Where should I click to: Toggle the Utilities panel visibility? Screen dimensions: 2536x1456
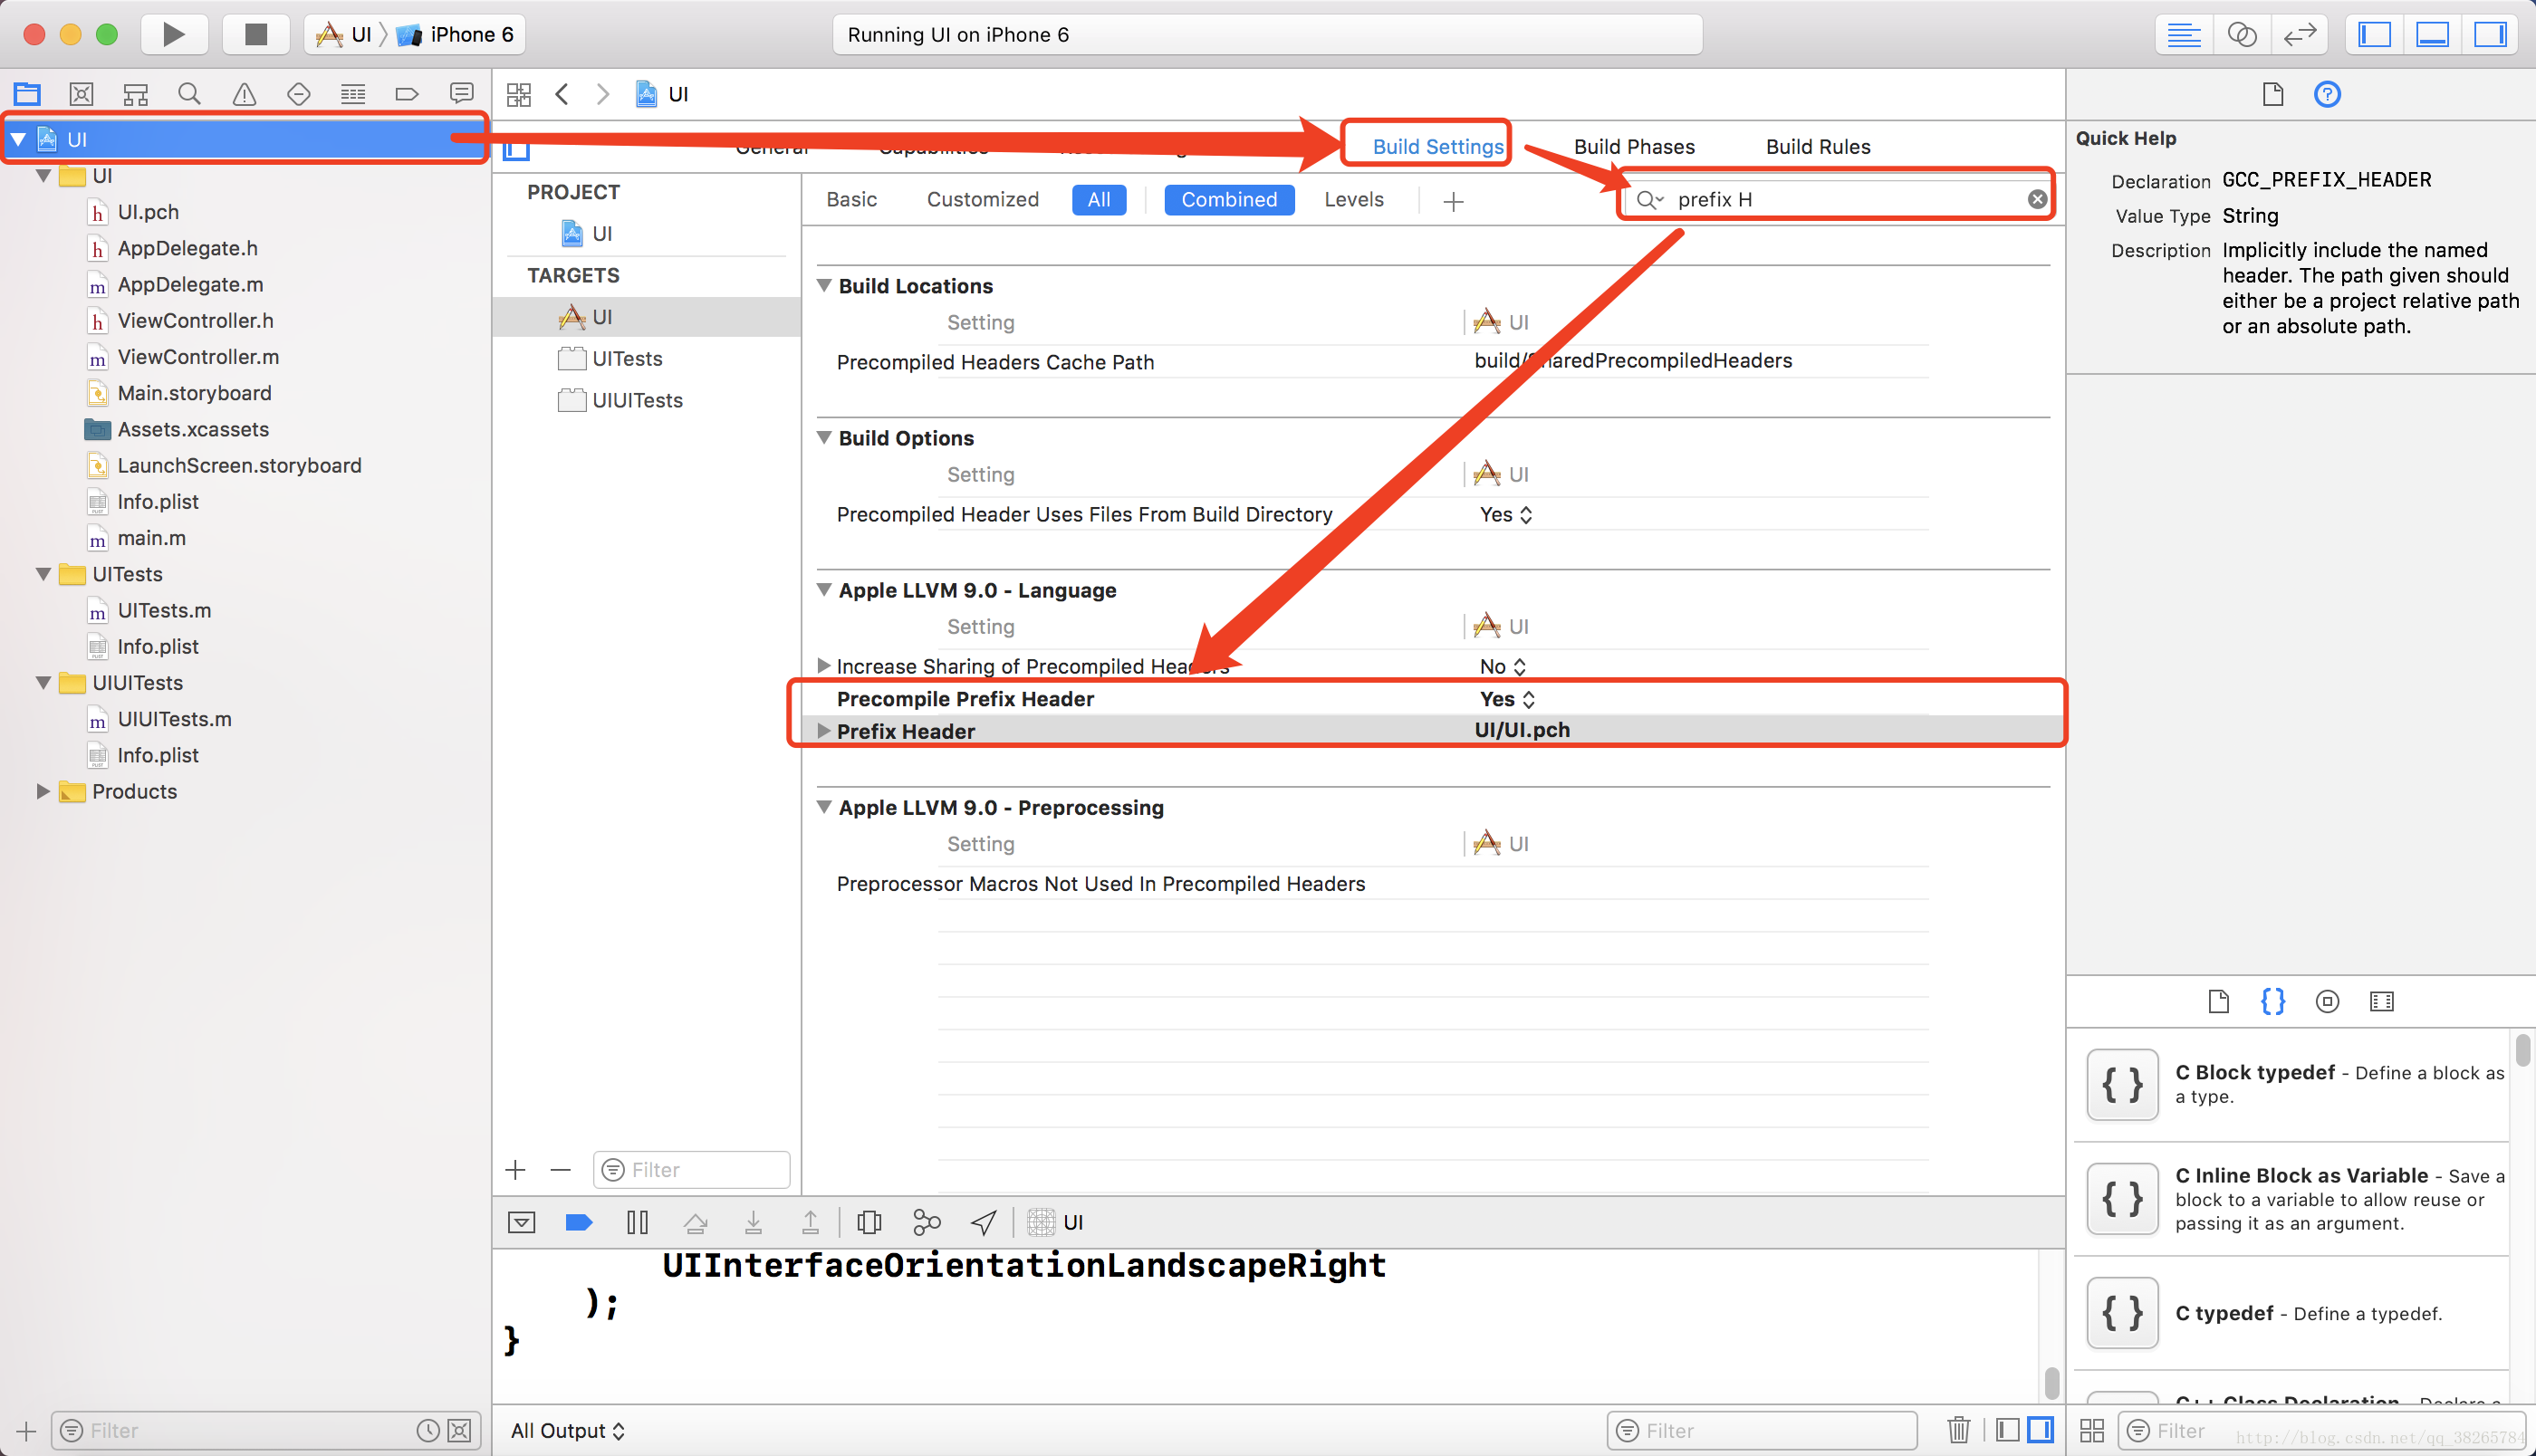[2490, 34]
